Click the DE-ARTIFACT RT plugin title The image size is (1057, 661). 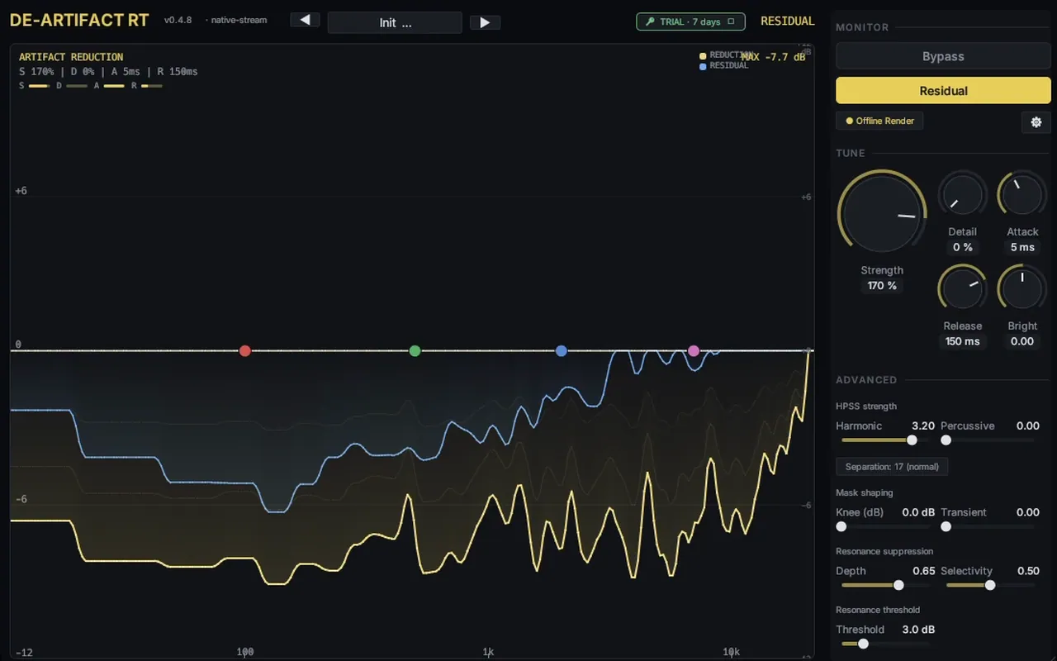(x=79, y=21)
